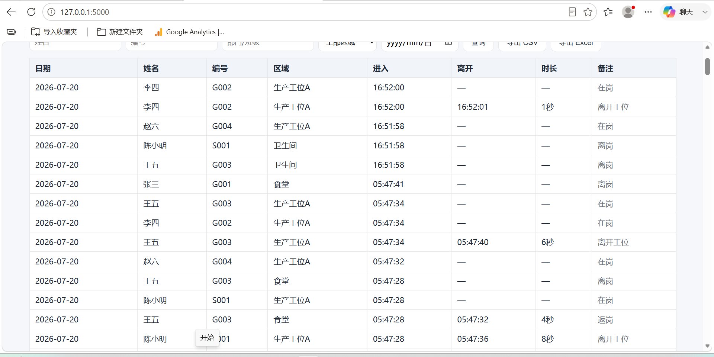The width and height of the screenshot is (714, 357).
Task: Click the name 张三 in the table
Action: tap(151, 184)
